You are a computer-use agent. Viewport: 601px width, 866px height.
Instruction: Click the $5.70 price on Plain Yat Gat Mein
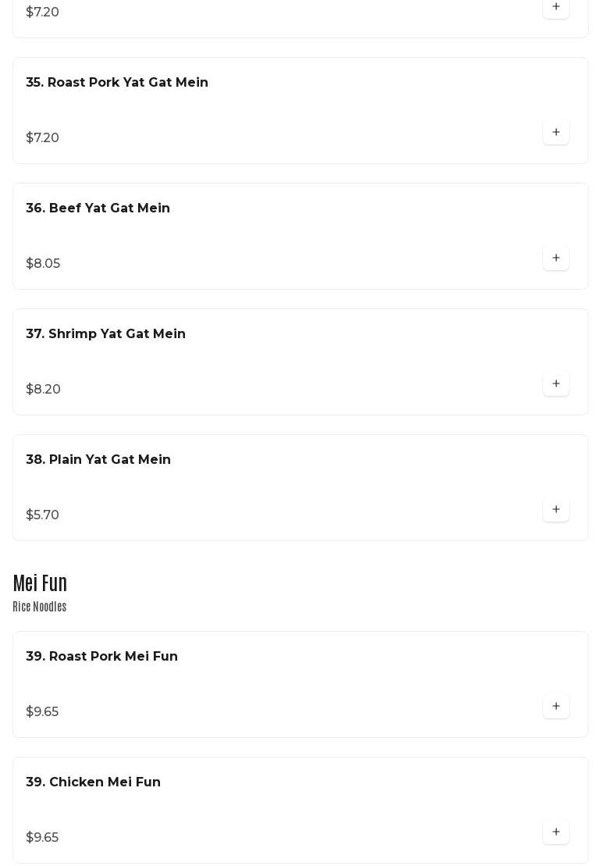point(42,515)
